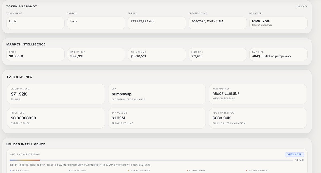Select the supply value 999,999,992.444

[x=143, y=21]
